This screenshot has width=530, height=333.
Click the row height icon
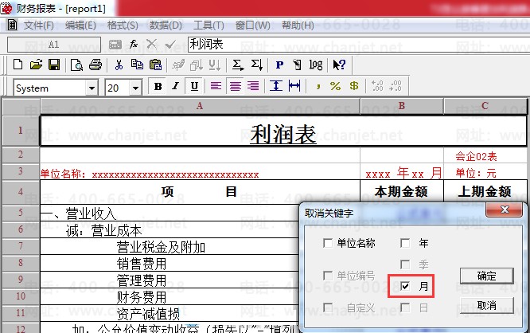tap(276, 86)
